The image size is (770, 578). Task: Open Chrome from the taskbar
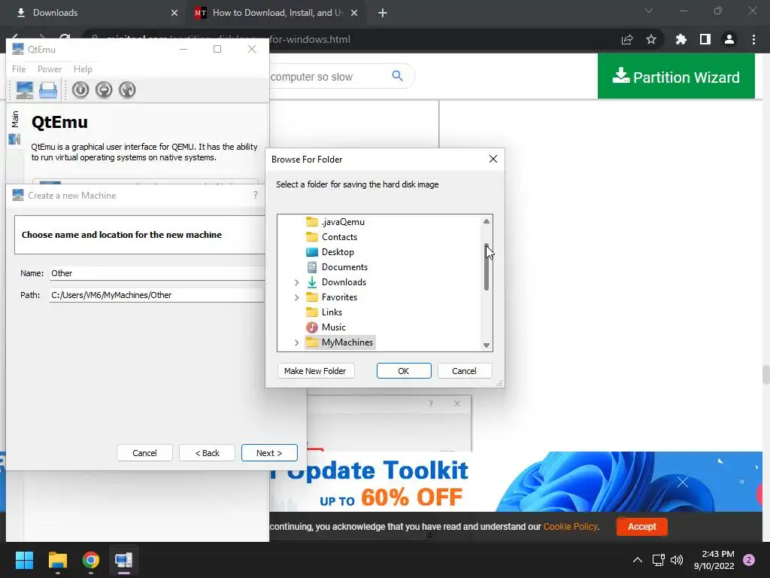click(91, 560)
